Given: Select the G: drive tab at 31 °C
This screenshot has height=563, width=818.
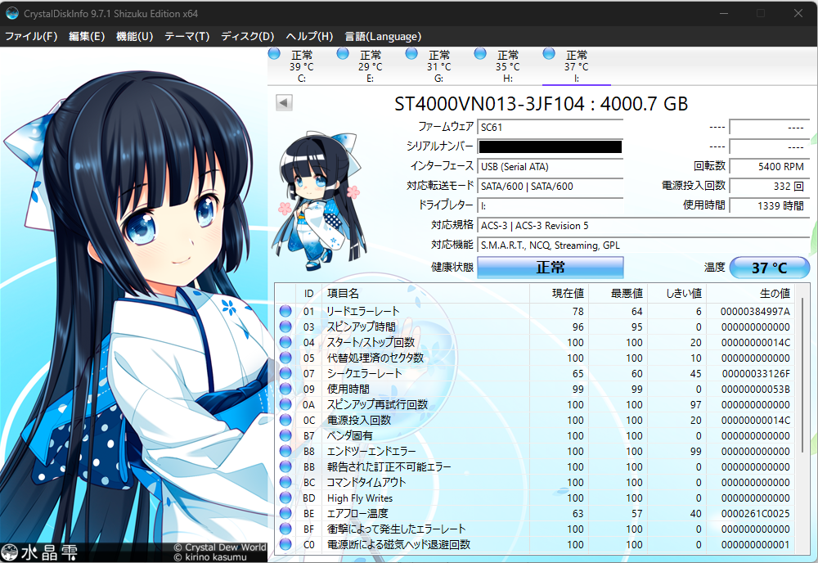Looking at the screenshot, I should [438, 65].
